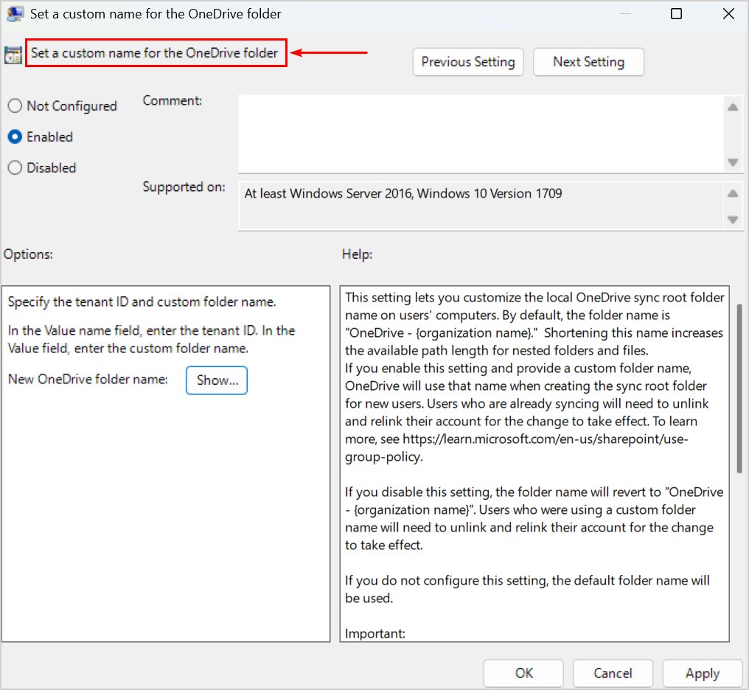Click the Comment box scroll down arrow
The height and width of the screenshot is (690, 749).
click(x=733, y=163)
